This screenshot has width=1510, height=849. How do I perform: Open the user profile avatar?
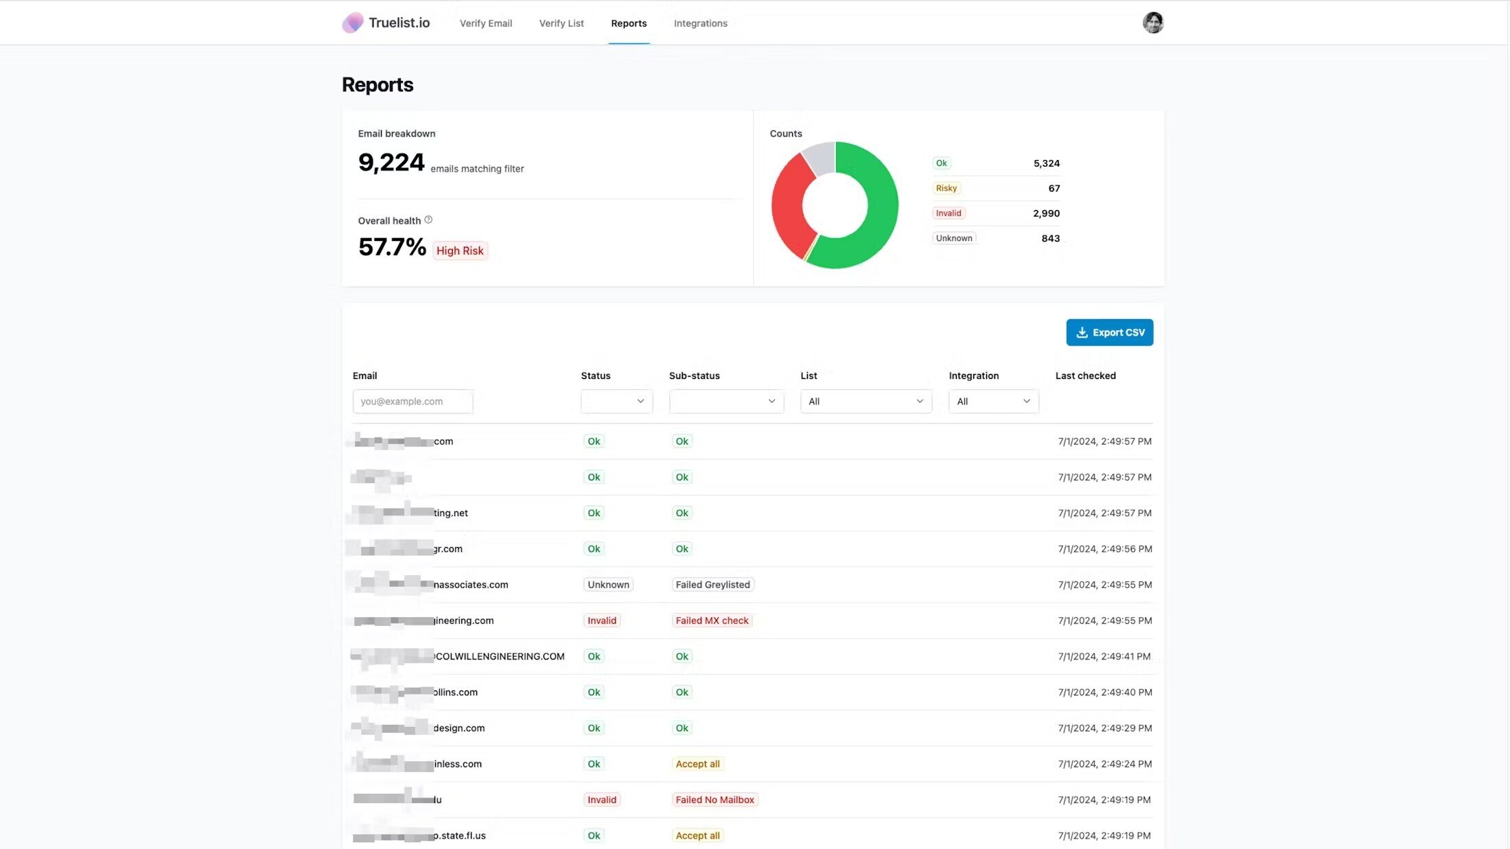1152,23
